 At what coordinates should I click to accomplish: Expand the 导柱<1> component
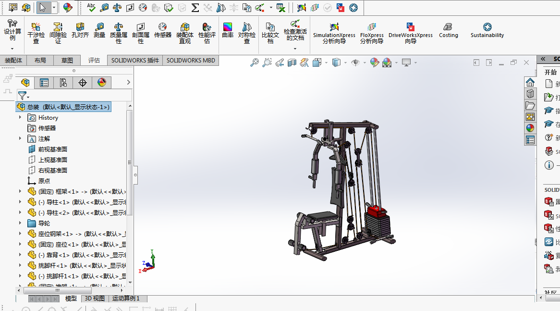[20, 202]
